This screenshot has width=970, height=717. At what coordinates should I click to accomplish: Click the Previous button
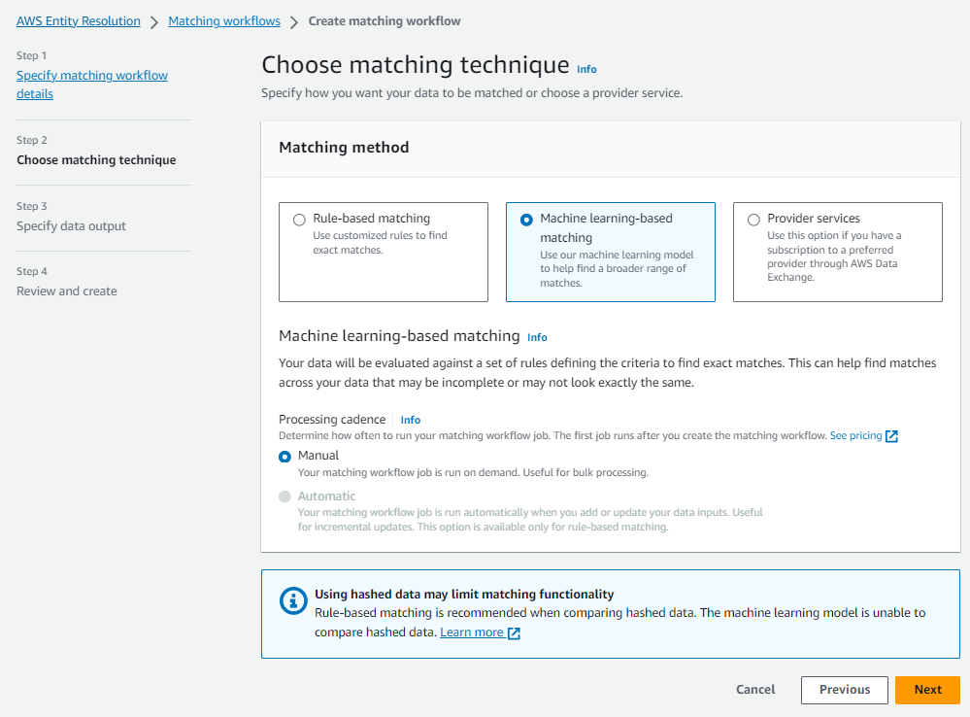tap(844, 690)
